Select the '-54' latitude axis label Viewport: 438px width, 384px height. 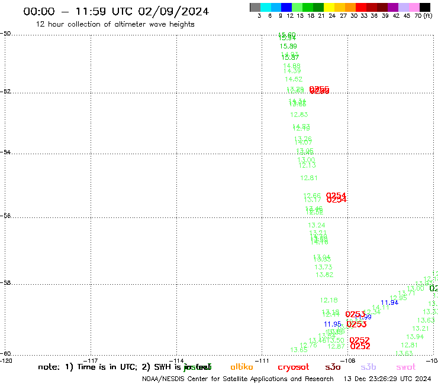coord(5,152)
